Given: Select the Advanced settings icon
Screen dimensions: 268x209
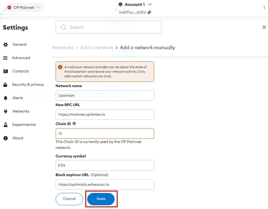Looking at the screenshot, I should tap(5, 58).
